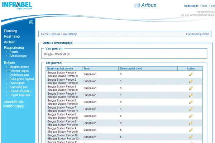Edit transfer time for Brugge Station Perron 7
Screen dimensions: 215x143
[191, 109]
